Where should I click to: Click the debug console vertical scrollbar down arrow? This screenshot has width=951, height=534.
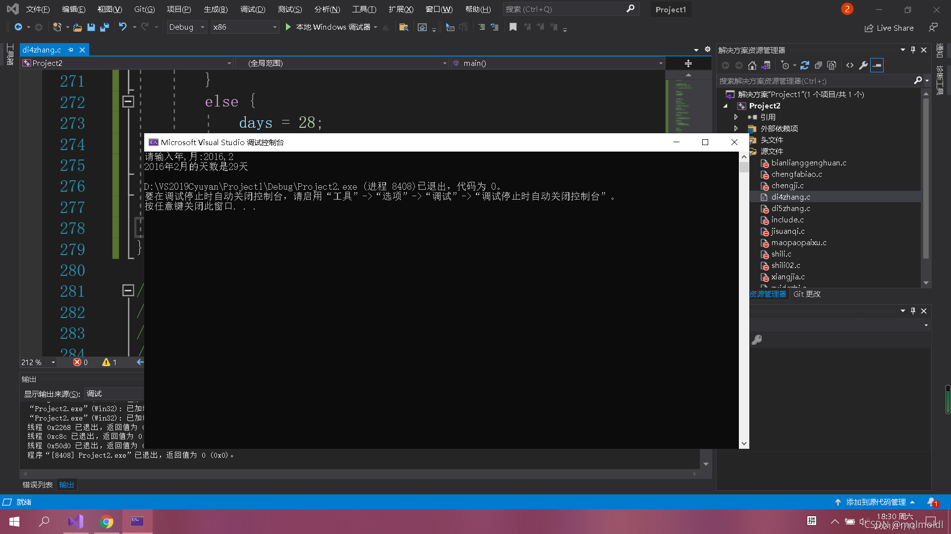[744, 444]
